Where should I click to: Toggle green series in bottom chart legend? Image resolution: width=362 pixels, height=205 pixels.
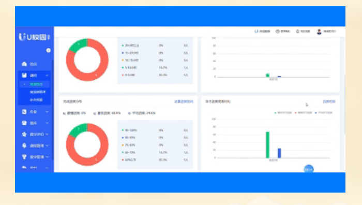tap(283, 113)
